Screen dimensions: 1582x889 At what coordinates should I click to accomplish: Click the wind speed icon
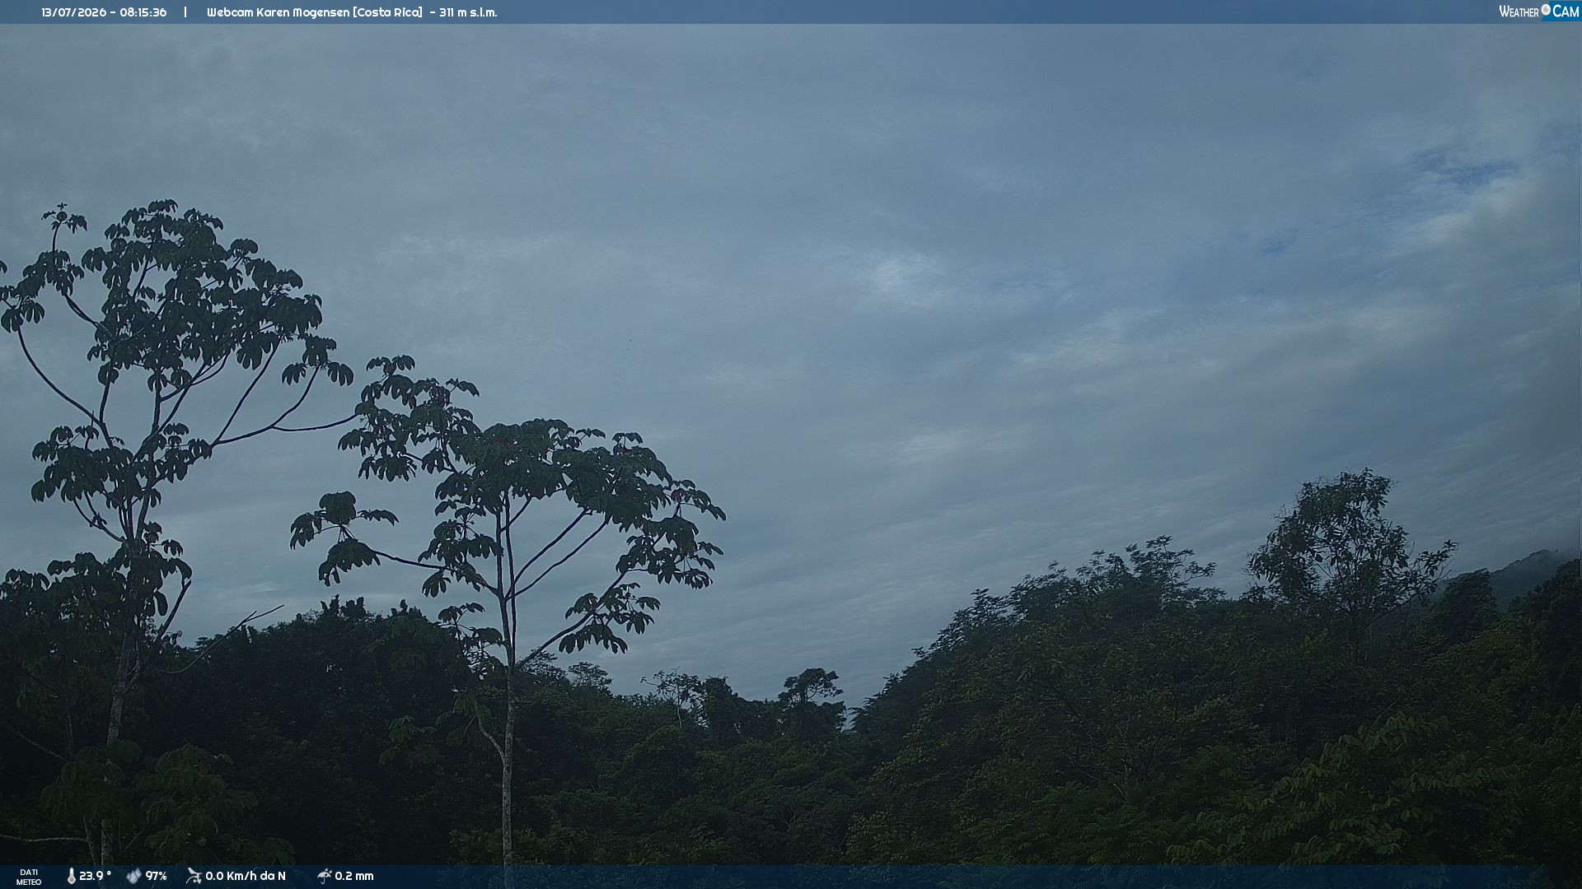(x=194, y=877)
